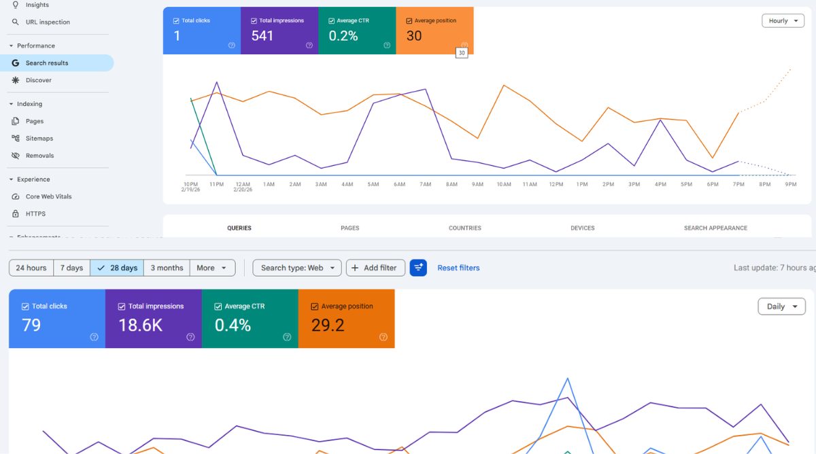The height and width of the screenshot is (454, 816).
Task: Select the 3 months range
Action: (x=167, y=268)
